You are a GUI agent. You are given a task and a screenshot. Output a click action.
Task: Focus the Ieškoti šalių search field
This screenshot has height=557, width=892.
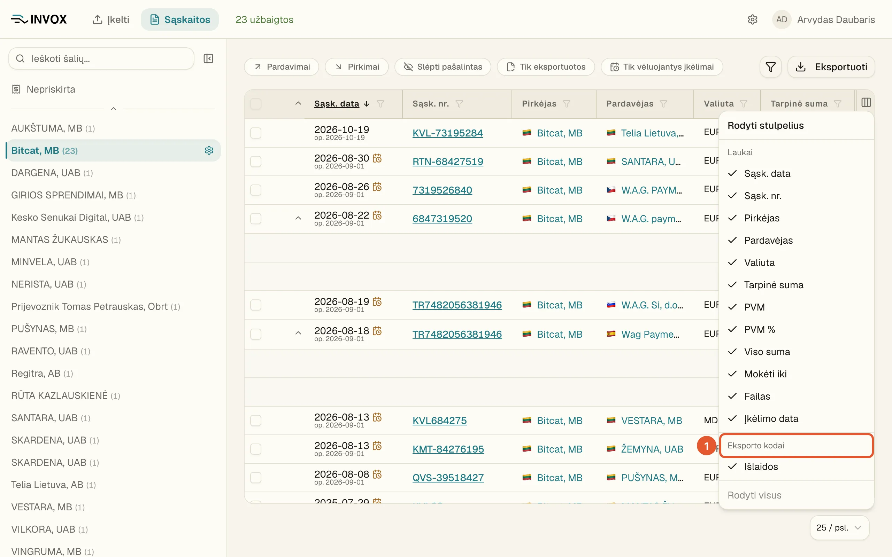(101, 58)
